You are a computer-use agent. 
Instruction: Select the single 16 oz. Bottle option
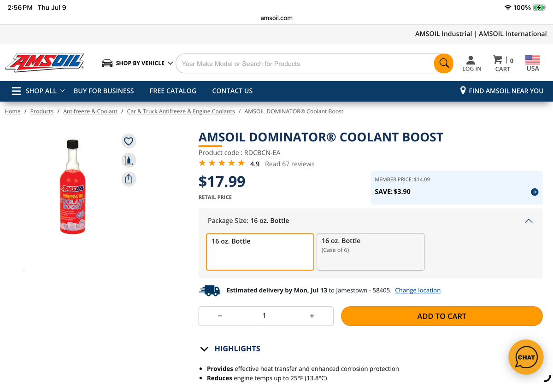(260, 252)
